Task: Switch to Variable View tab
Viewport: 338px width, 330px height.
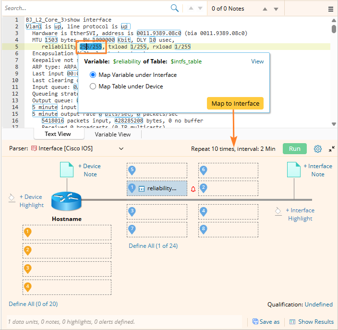Action: (112, 134)
